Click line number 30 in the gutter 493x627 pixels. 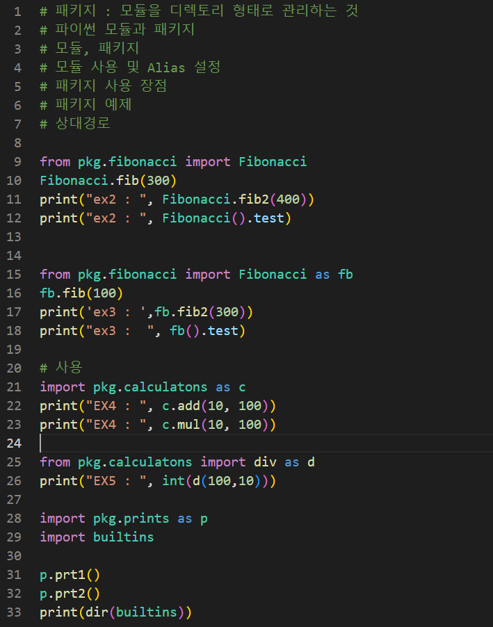point(14,556)
